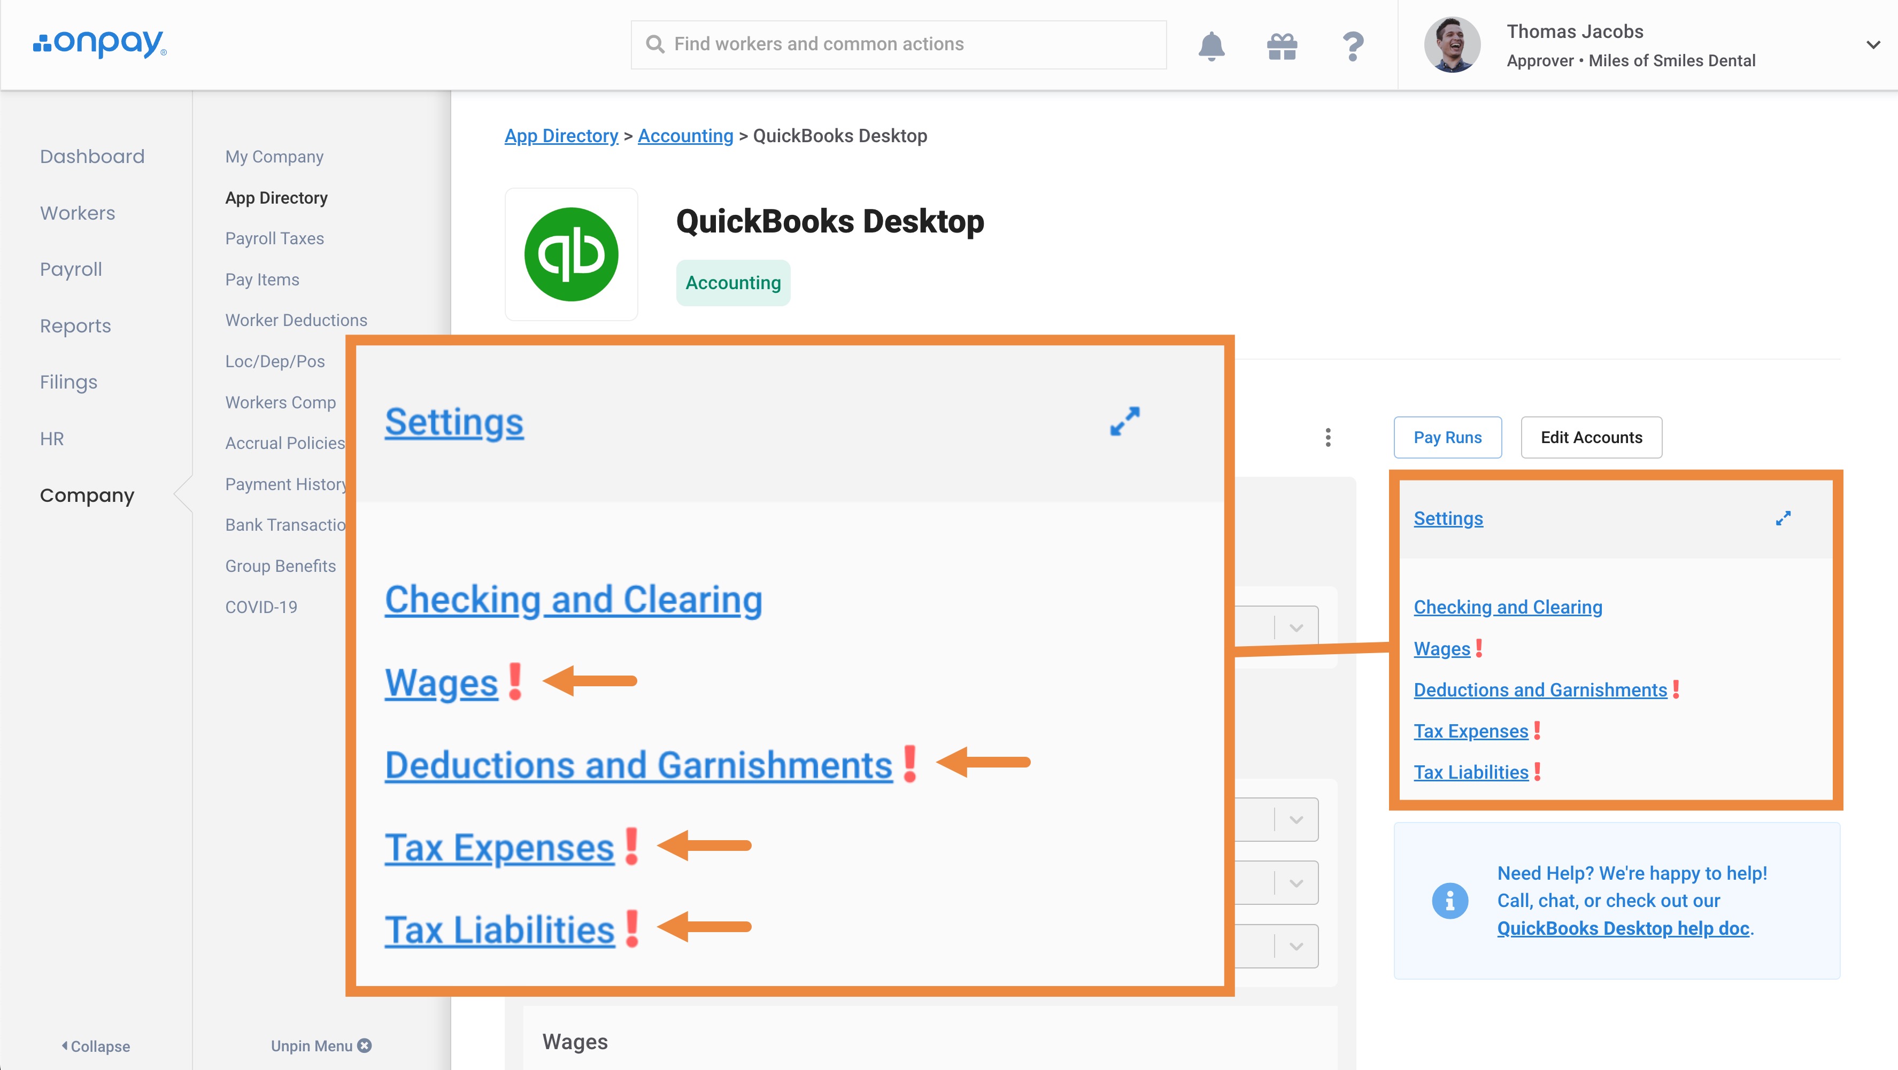Open Deductions and Garnishments in right panel
Screen dimensions: 1898x1070
tap(1540, 690)
